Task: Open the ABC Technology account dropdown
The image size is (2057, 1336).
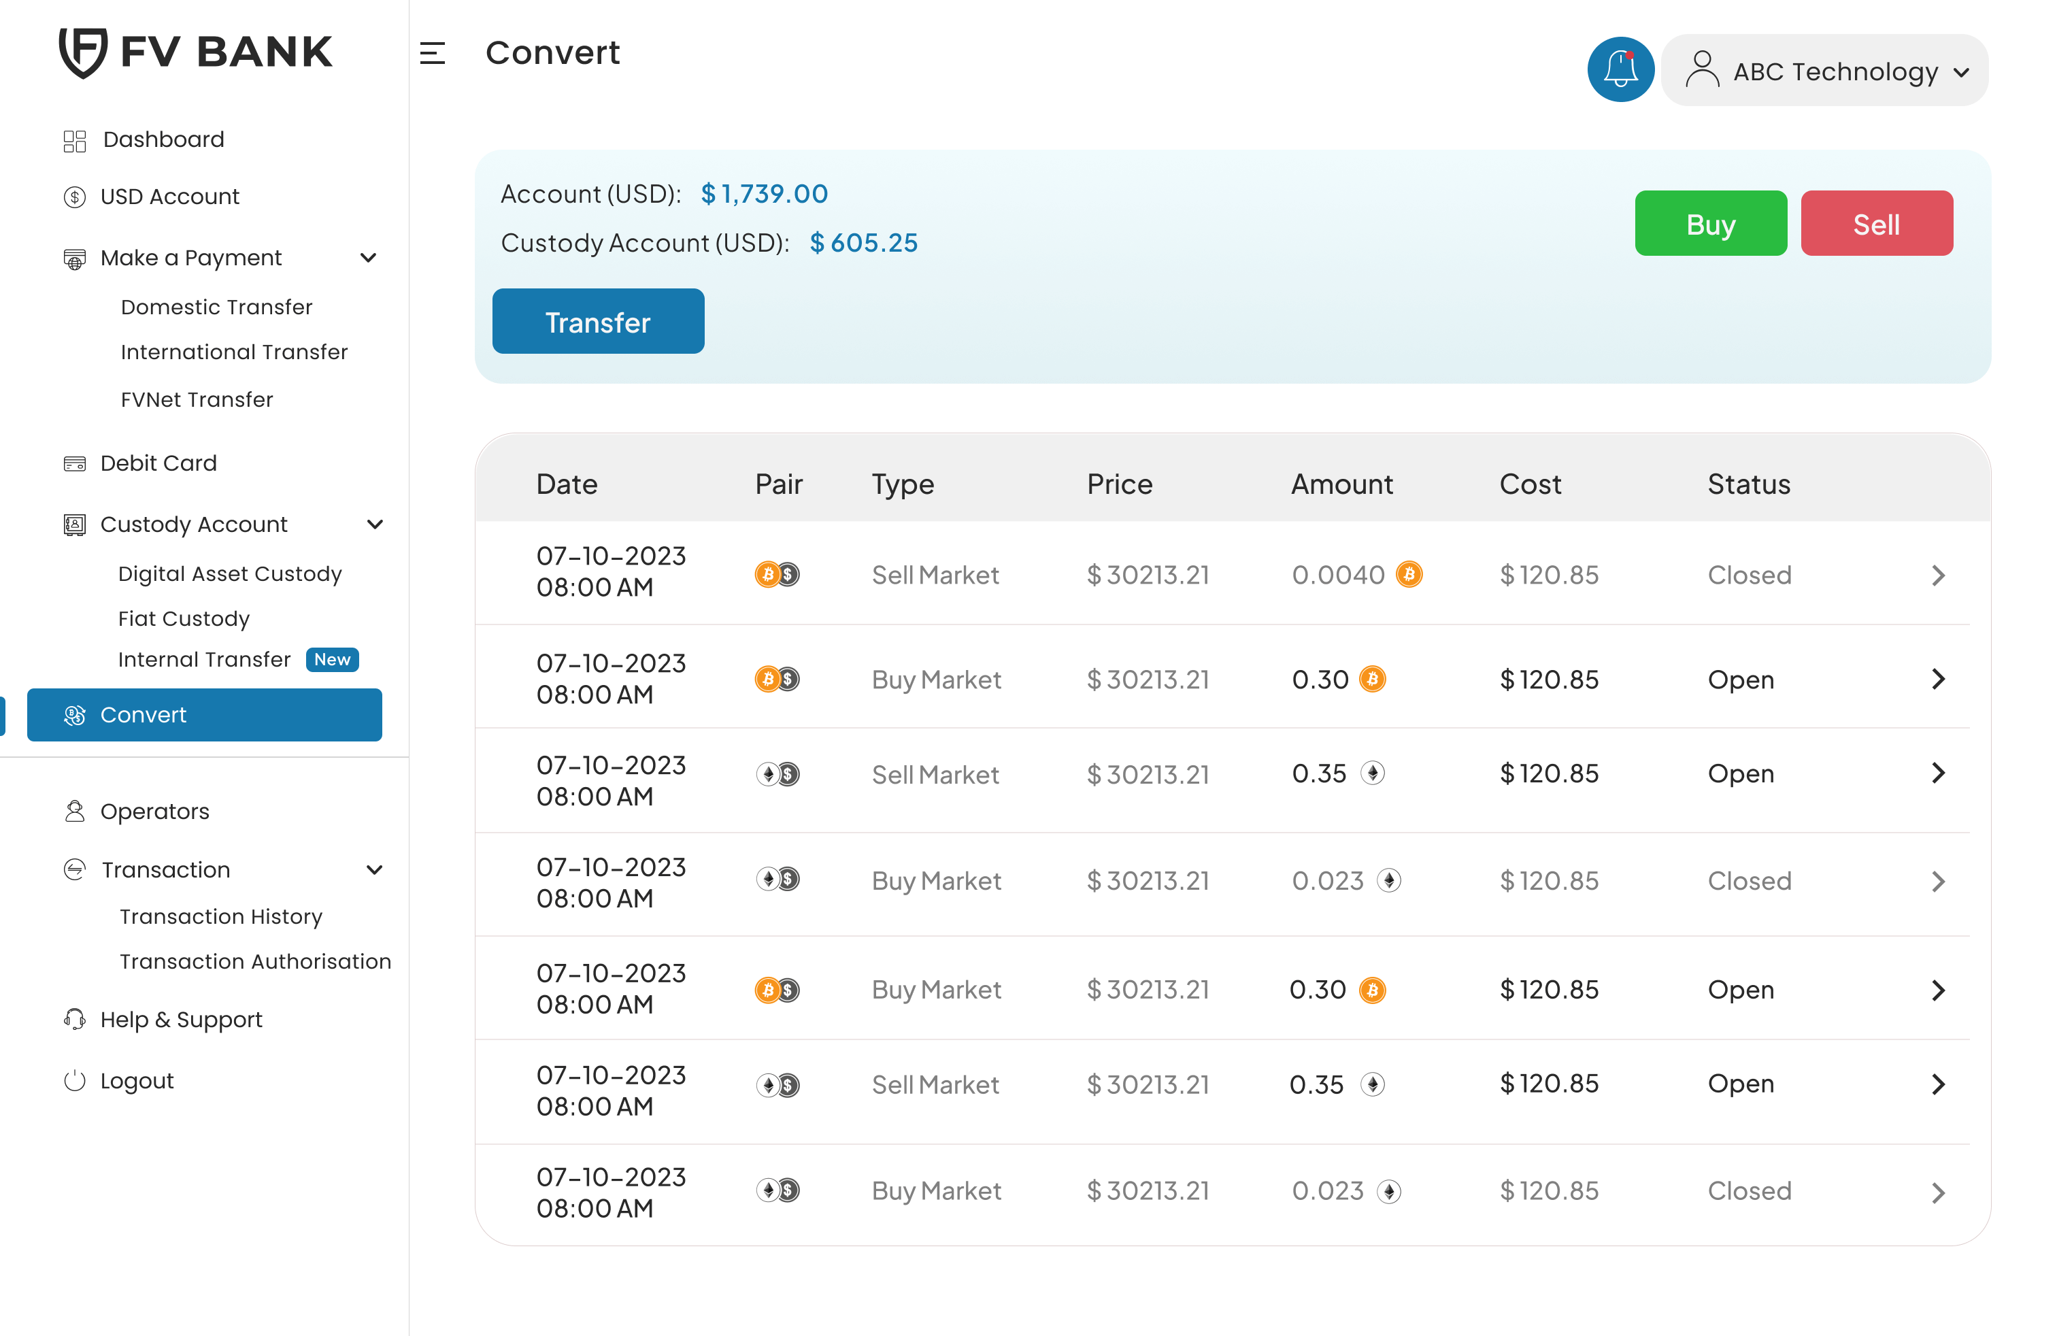Action: point(1824,71)
